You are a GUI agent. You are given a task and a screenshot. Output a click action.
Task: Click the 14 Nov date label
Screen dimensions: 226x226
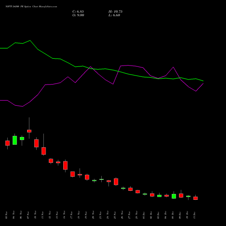pyautogui.click(x=64, y=215)
